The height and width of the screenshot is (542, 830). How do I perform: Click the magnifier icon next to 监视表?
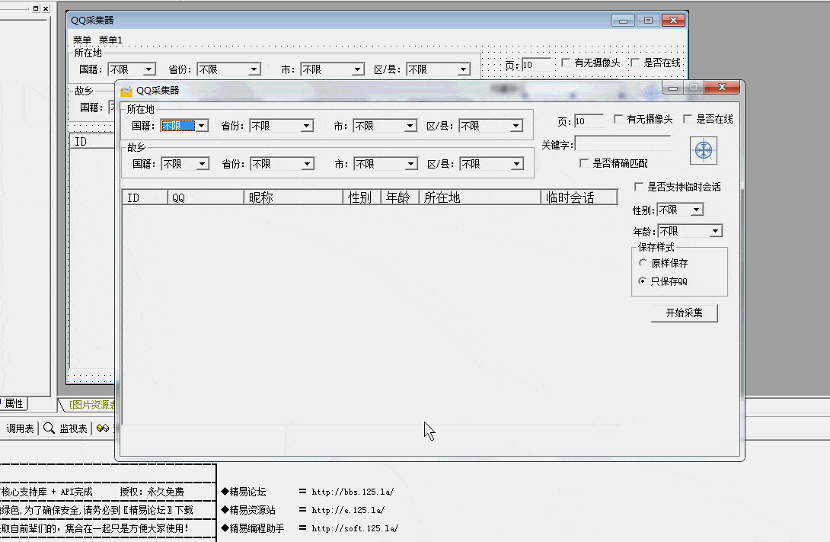pyautogui.click(x=49, y=428)
